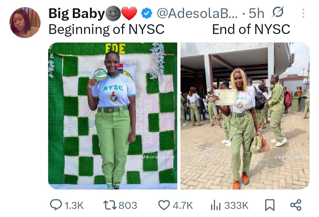Click the "End of NYSC" text

point(251,29)
